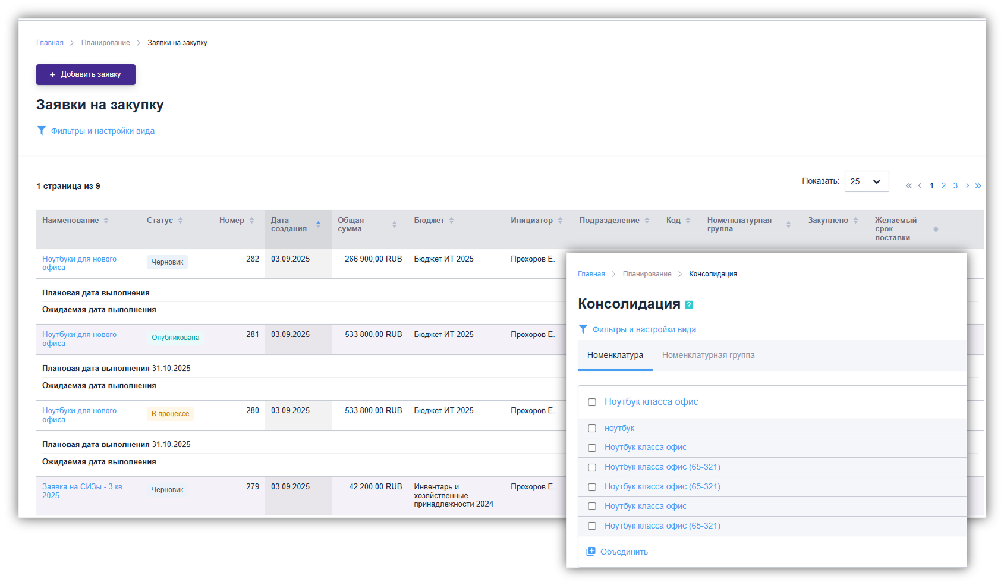The height and width of the screenshot is (585, 1004).
Task: Select the Номенклатура tab
Action: tap(615, 355)
